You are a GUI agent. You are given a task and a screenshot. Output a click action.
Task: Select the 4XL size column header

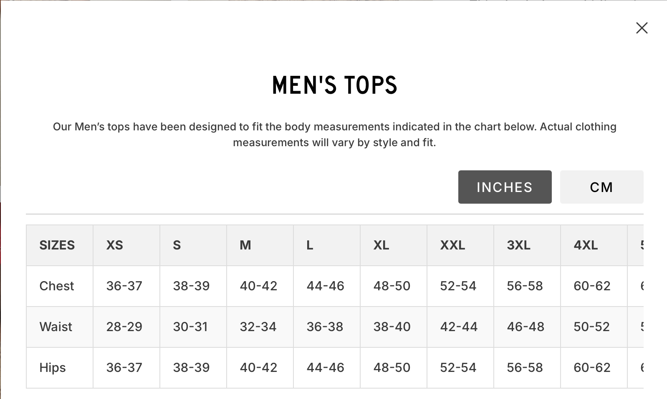point(586,245)
